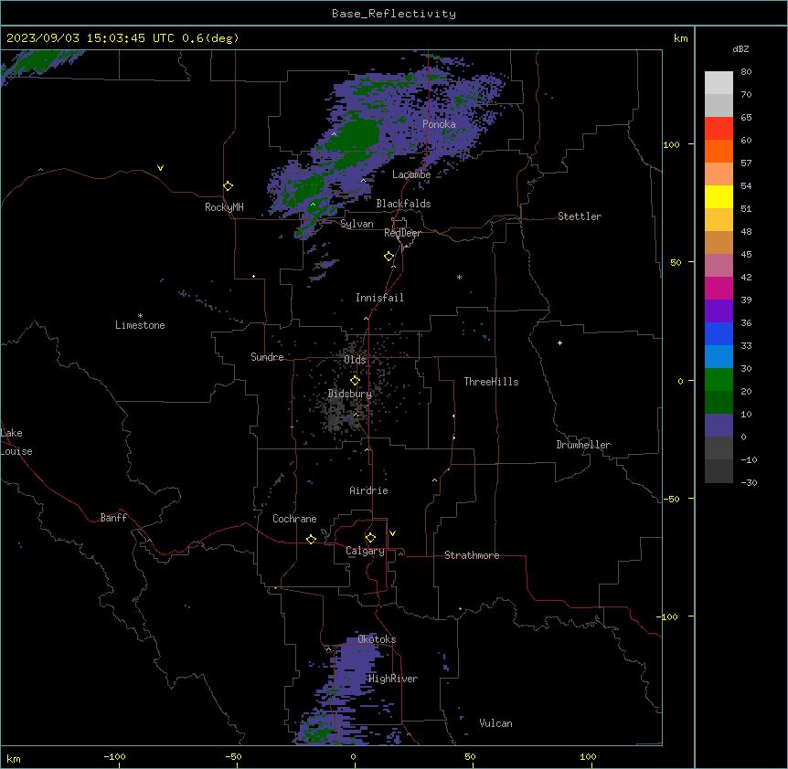Image resolution: width=788 pixels, height=769 pixels.
Task: Select the bright green 30–20 dBZ swatch
Action: pyautogui.click(x=719, y=380)
